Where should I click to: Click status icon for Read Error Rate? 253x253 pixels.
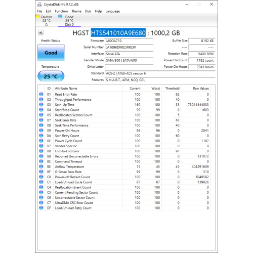point(41,94)
